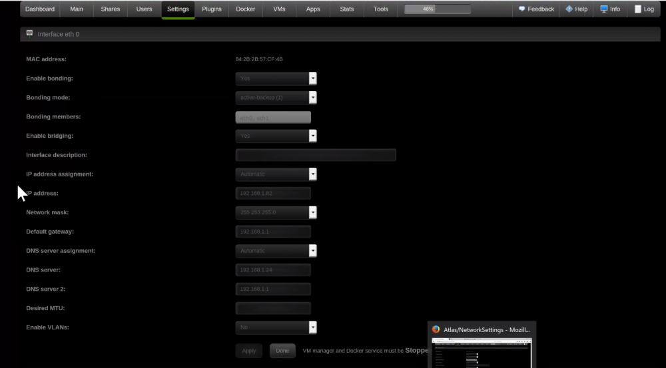
Task: Open the Dashboard tab
Action: click(x=40, y=9)
